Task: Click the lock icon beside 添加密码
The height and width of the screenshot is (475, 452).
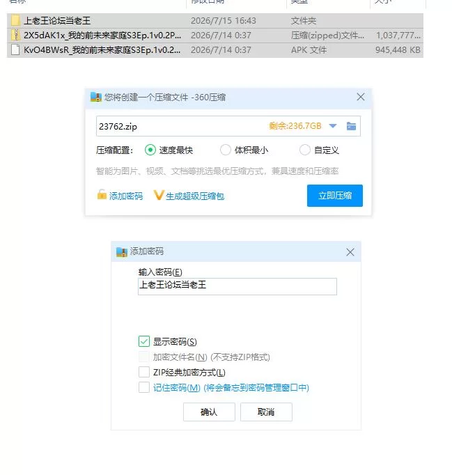Action: (x=102, y=194)
